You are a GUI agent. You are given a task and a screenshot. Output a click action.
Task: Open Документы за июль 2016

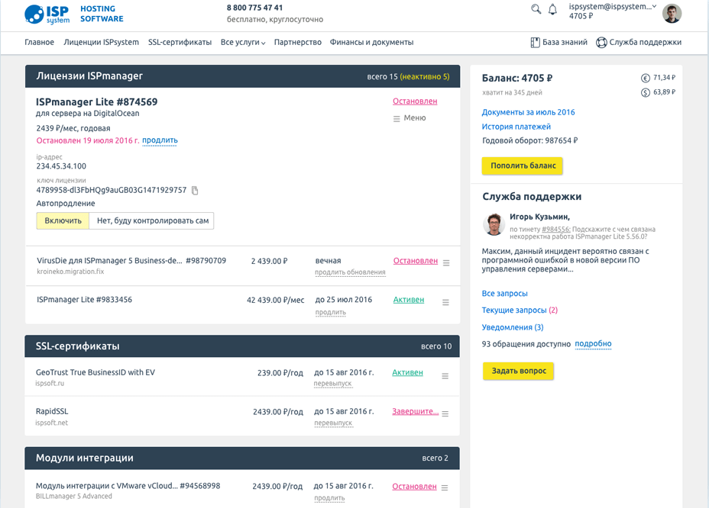pyautogui.click(x=528, y=112)
